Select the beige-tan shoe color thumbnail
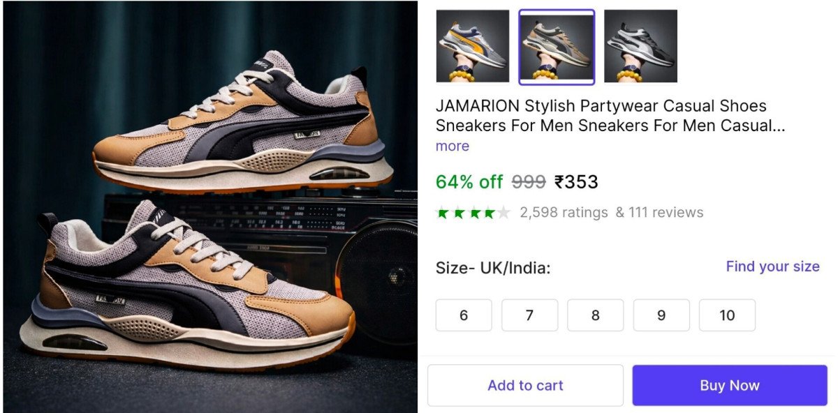This screenshot has width=838, height=413. coord(557,47)
